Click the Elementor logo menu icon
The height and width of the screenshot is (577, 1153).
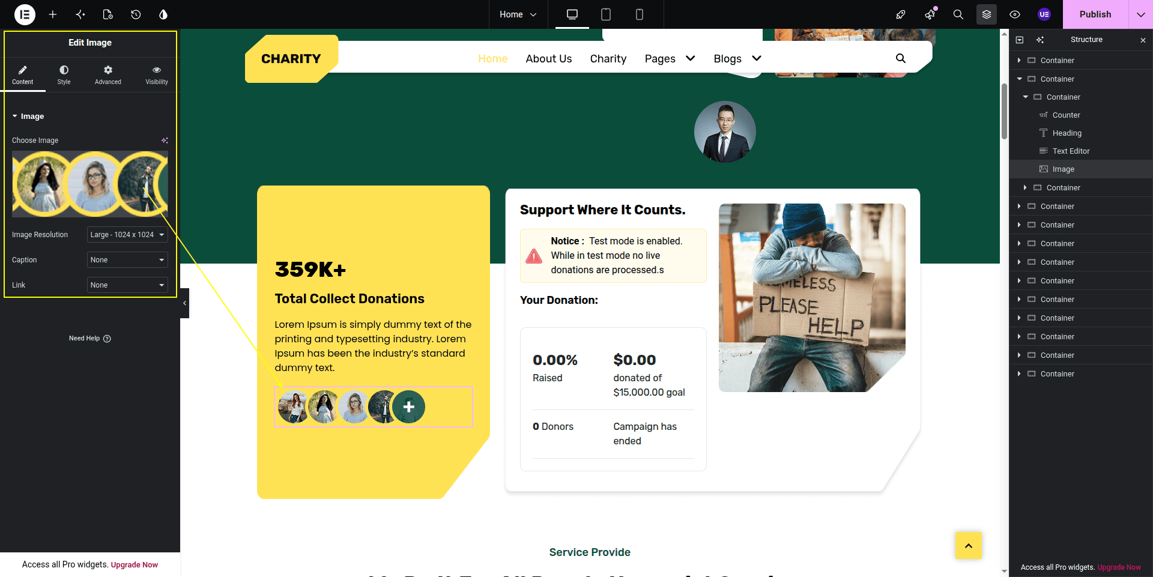click(25, 14)
